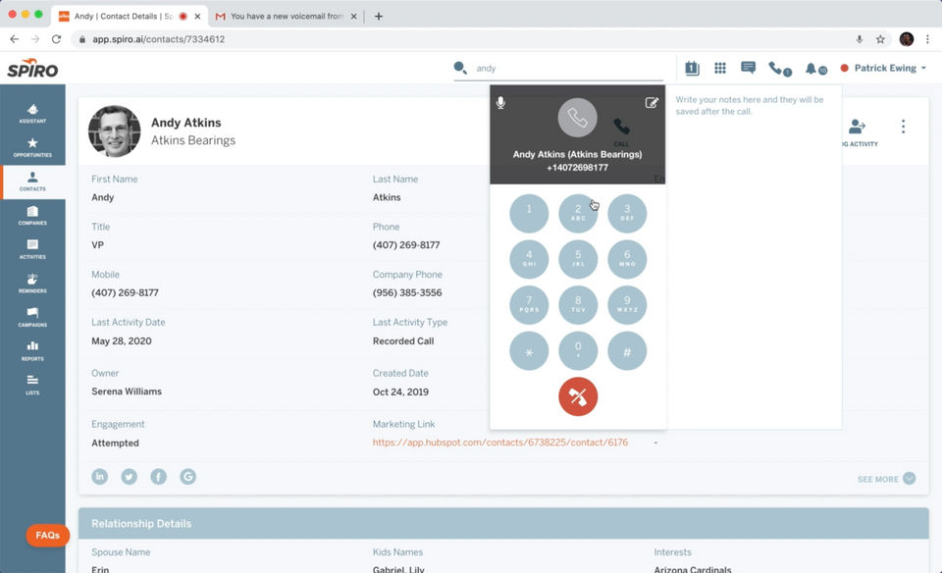Viewport: 942px width, 573px height.
Task: Open the phone calls icon in top bar
Action: click(779, 69)
